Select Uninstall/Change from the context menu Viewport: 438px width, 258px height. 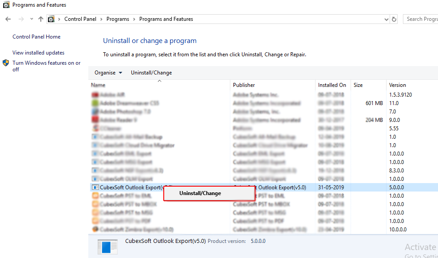(200, 193)
